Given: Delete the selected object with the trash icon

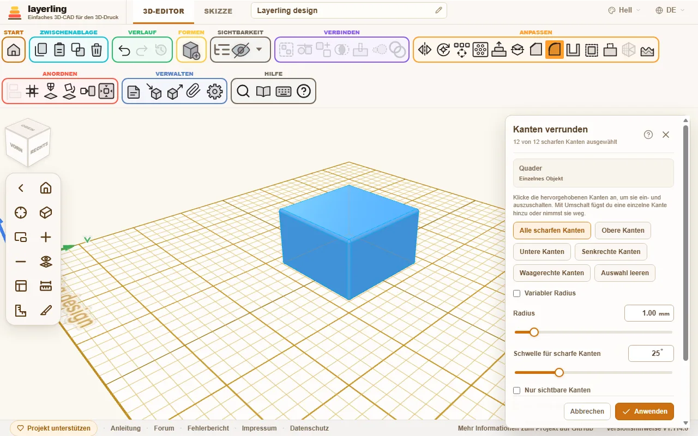Looking at the screenshot, I should pos(97,50).
